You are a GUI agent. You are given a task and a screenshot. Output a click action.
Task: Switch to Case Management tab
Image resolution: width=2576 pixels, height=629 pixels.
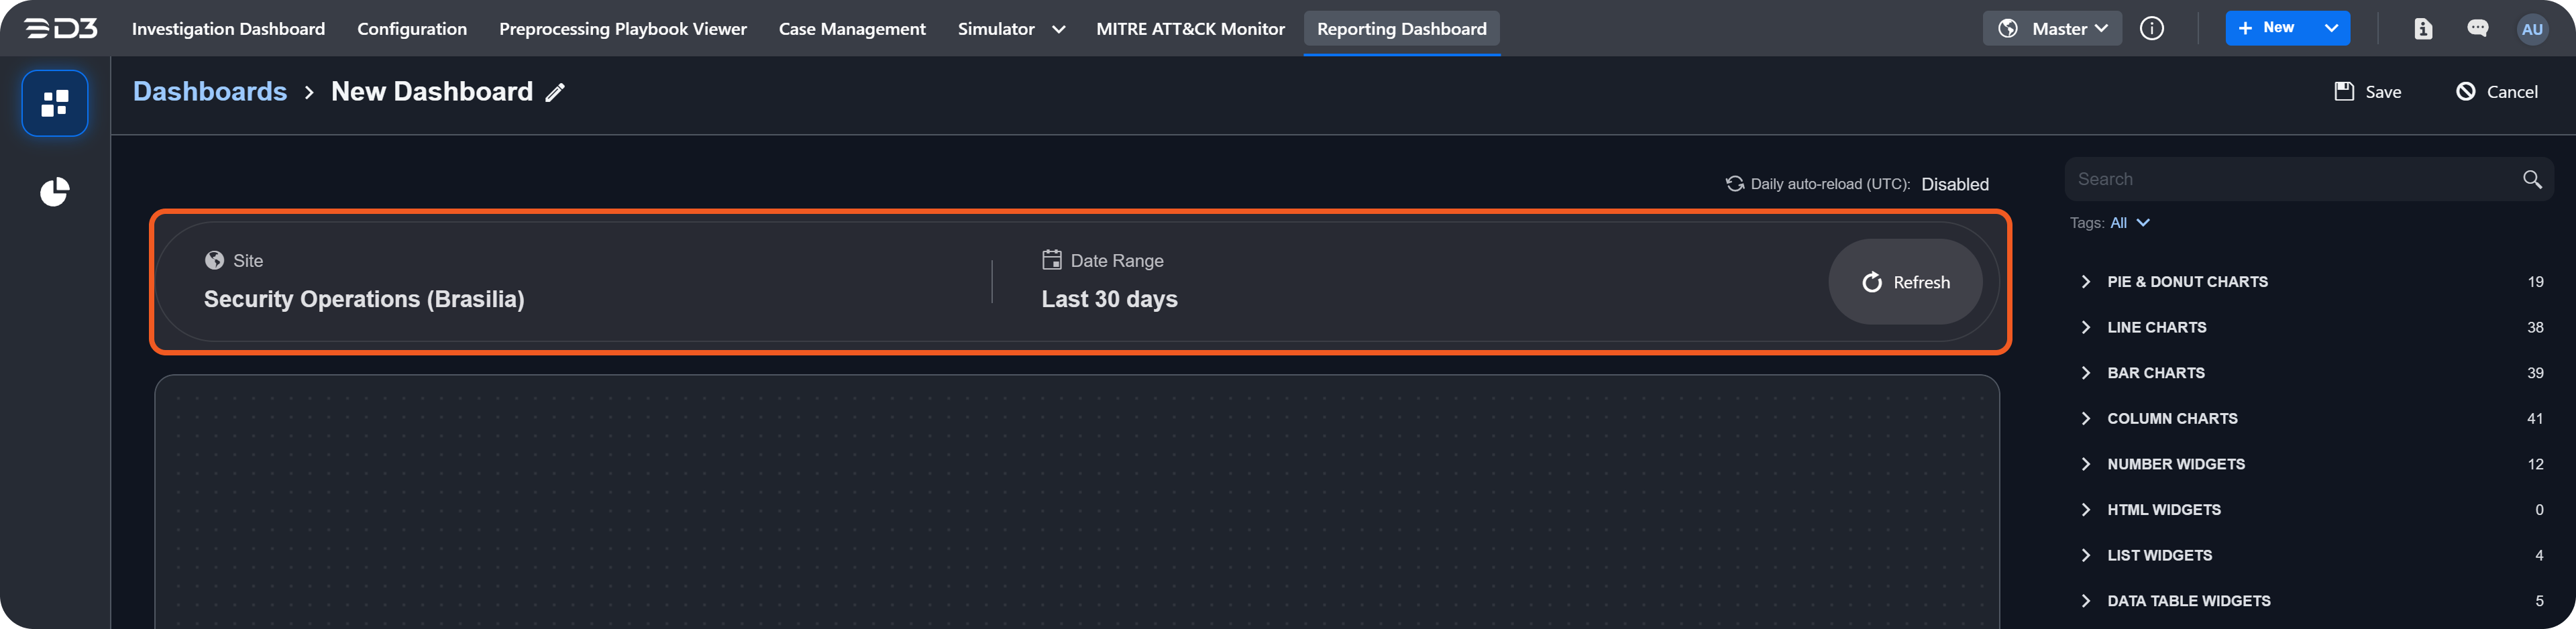tap(852, 29)
